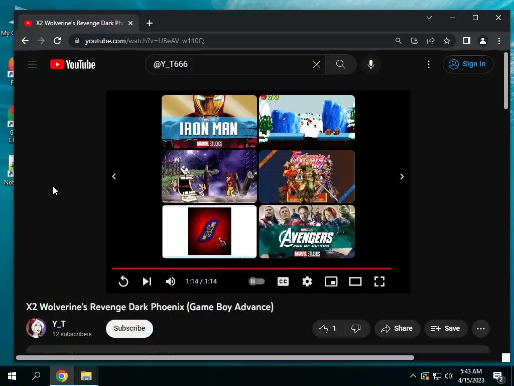Install app icon in address bar

click(x=414, y=41)
